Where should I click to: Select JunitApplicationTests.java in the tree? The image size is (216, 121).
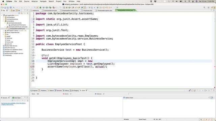(x=18, y=25)
